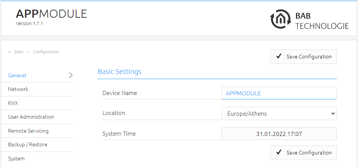Open the Location timezone dropdown
The image size is (358, 167).
[279, 113]
